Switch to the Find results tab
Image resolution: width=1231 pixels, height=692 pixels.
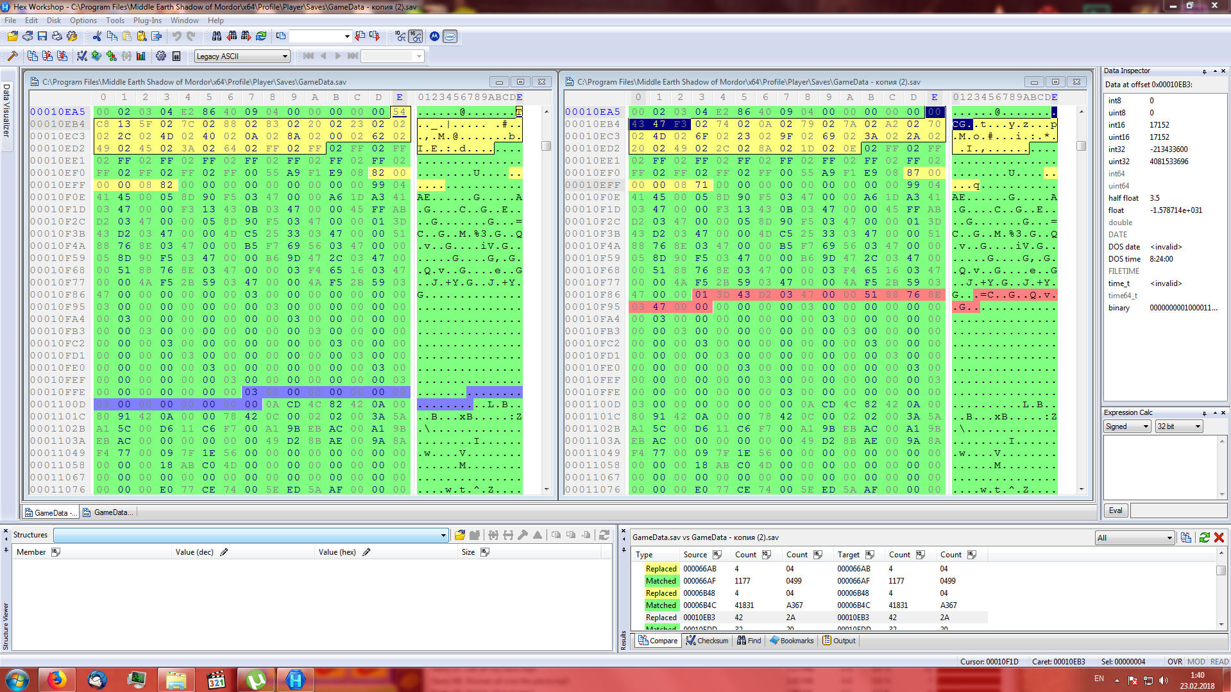pyautogui.click(x=749, y=641)
